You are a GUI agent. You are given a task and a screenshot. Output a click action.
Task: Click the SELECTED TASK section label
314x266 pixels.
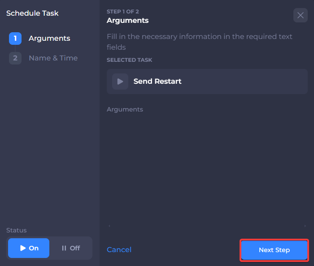coord(129,60)
